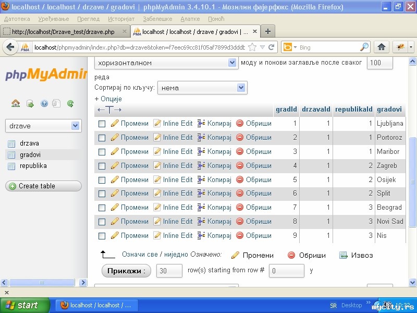Click the Create table button
Viewport: 417px width, 313px height.
[43, 186]
